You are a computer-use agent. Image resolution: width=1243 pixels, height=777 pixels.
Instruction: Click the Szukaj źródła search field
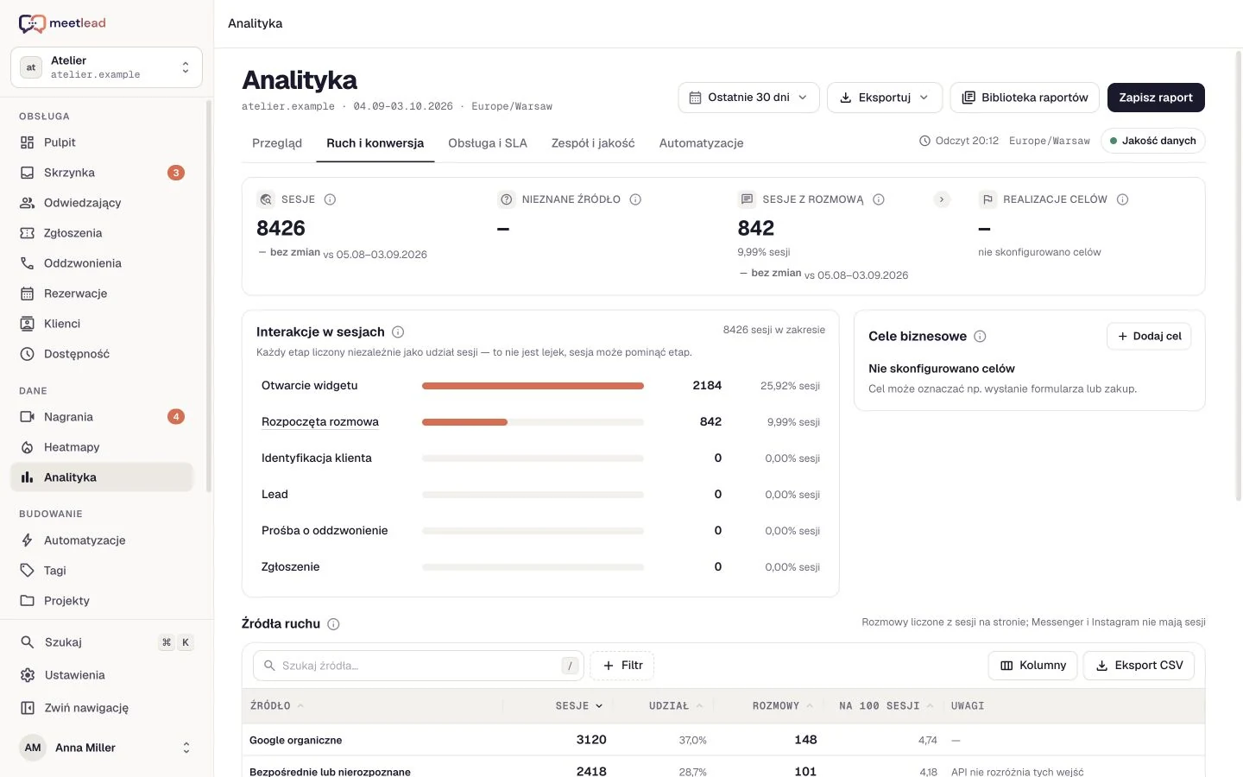click(x=419, y=666)
